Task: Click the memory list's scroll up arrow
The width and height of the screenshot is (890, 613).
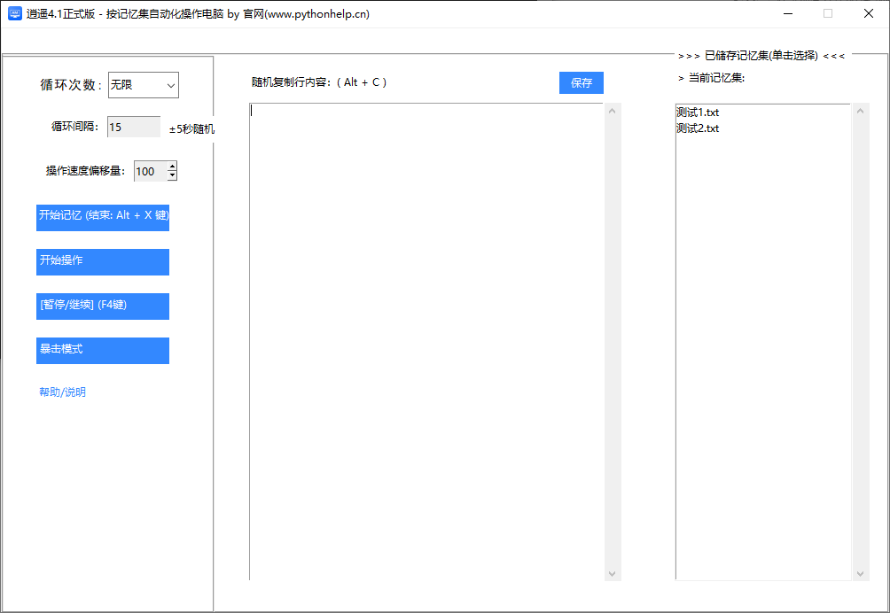Action: (x=860, y=111)
